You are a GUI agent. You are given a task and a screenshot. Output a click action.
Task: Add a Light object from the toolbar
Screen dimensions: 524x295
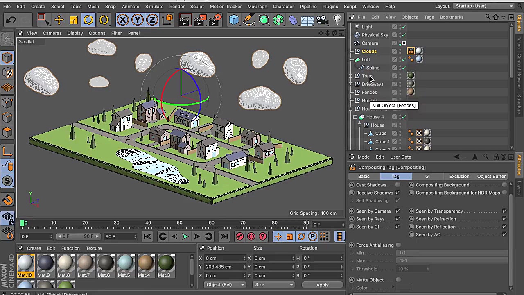[337, 20]
